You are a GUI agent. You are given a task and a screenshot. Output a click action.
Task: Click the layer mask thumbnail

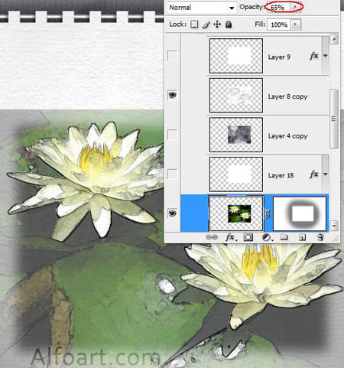[x=300, y=213]
